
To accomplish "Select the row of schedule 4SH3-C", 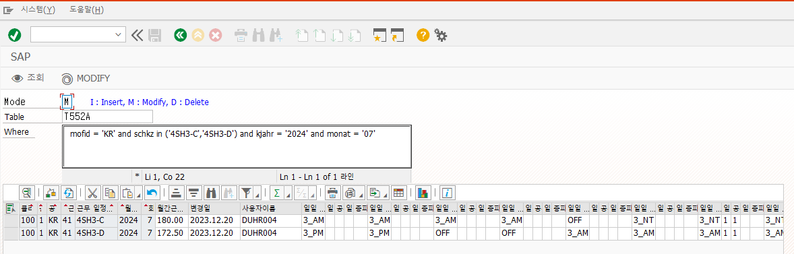I will pyautogui.click(x=11, y=220).
